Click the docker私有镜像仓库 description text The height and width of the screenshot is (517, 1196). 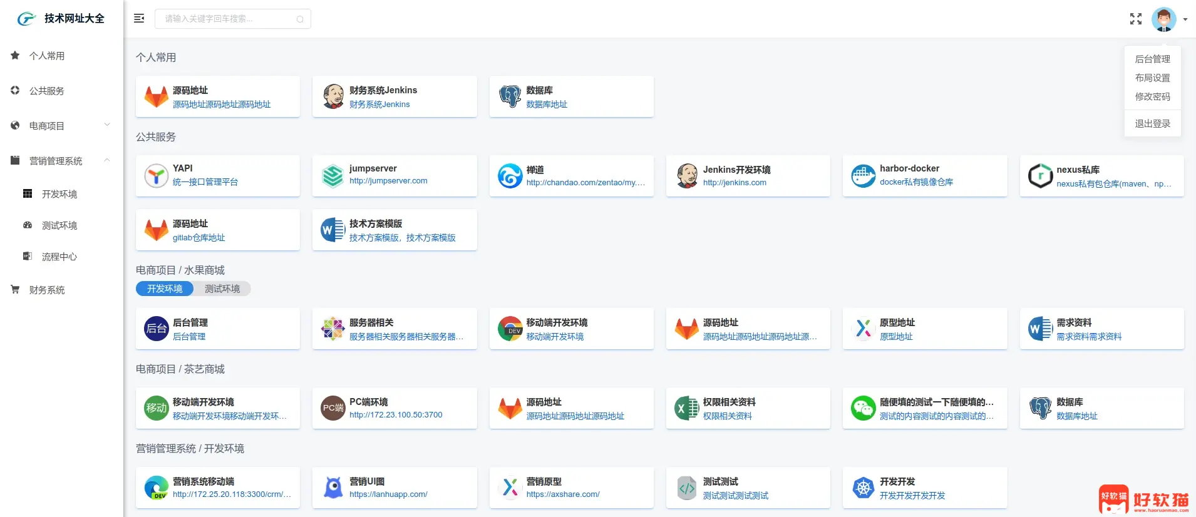click(916, 182)
